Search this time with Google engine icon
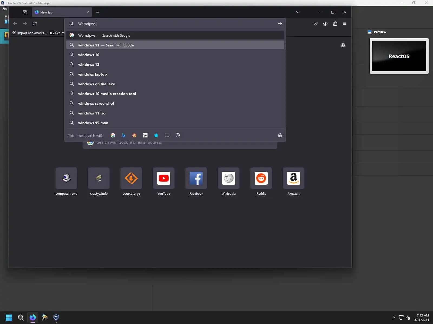This screenshot has height=324, width=433. [x=113, y=135]
